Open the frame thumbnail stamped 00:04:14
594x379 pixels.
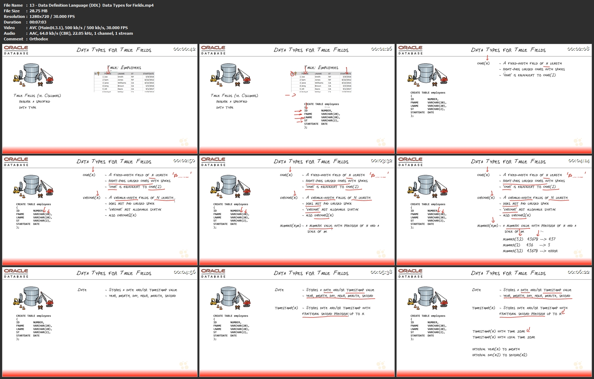(494, 210)
